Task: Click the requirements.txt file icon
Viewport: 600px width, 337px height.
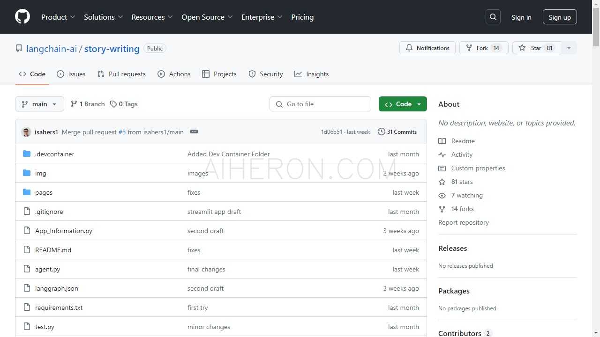Action: pos(27,308)
